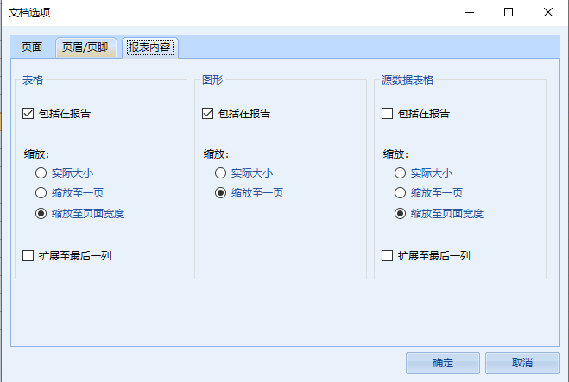Select the 报表内容 tab

click(x=149, y=47)
